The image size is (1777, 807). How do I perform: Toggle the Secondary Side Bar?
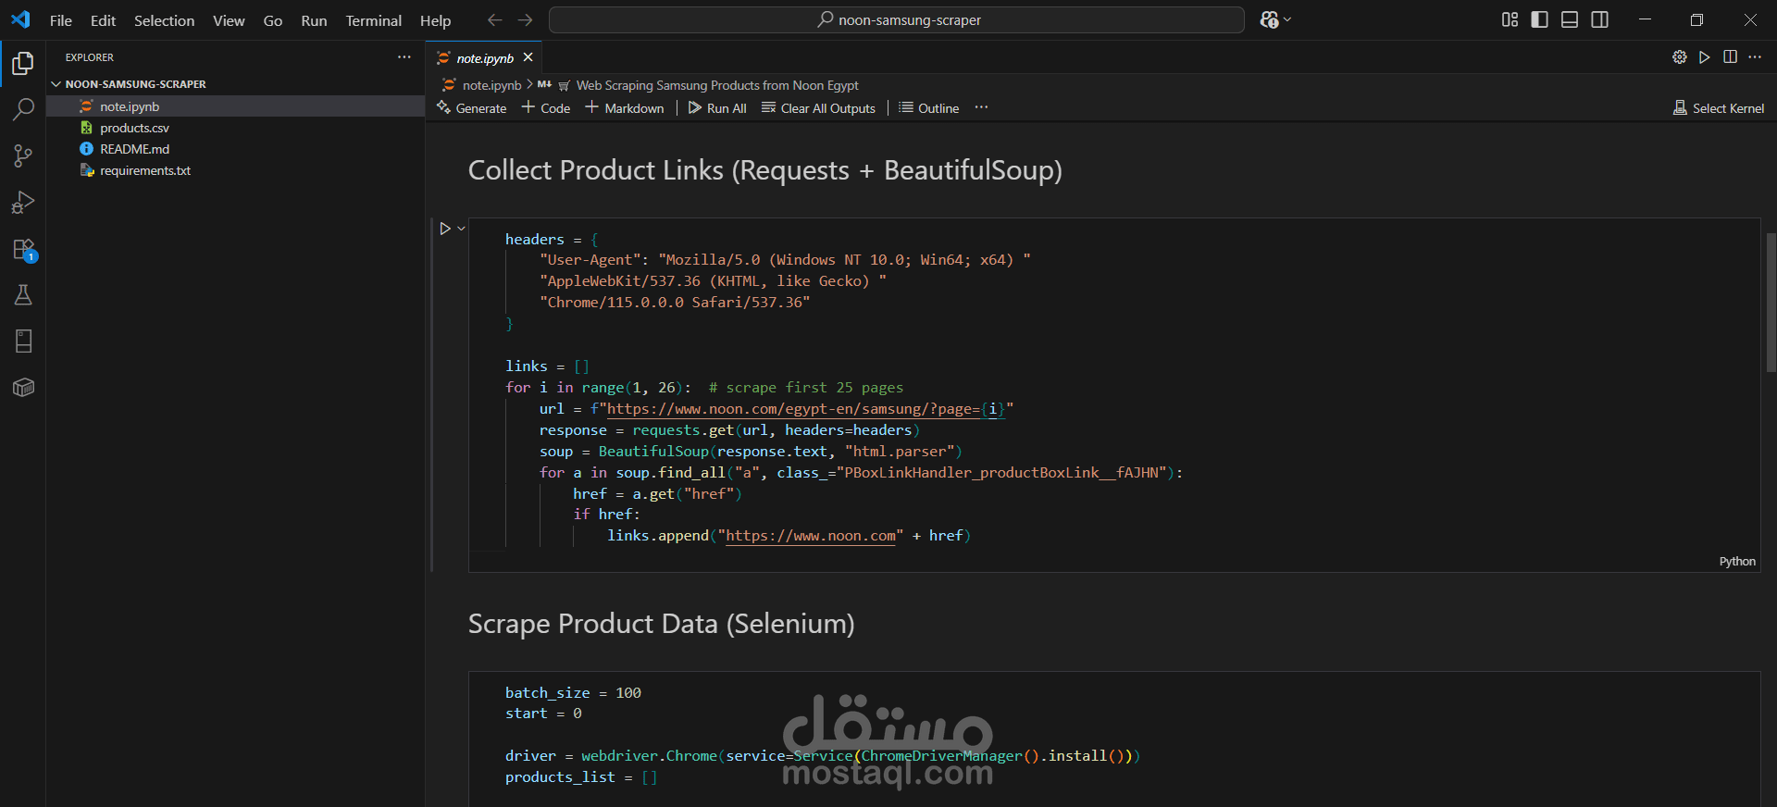[x=1599, y=19]
